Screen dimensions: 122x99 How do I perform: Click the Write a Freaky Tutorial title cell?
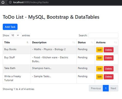pos(17,78)
